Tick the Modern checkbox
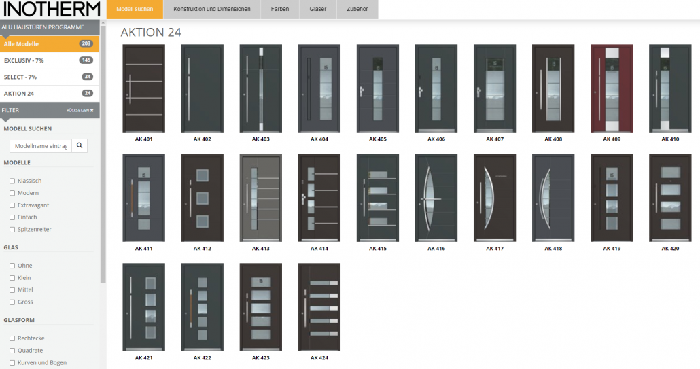This screenshot has height=369, width=700. click(x=12, y=193)
